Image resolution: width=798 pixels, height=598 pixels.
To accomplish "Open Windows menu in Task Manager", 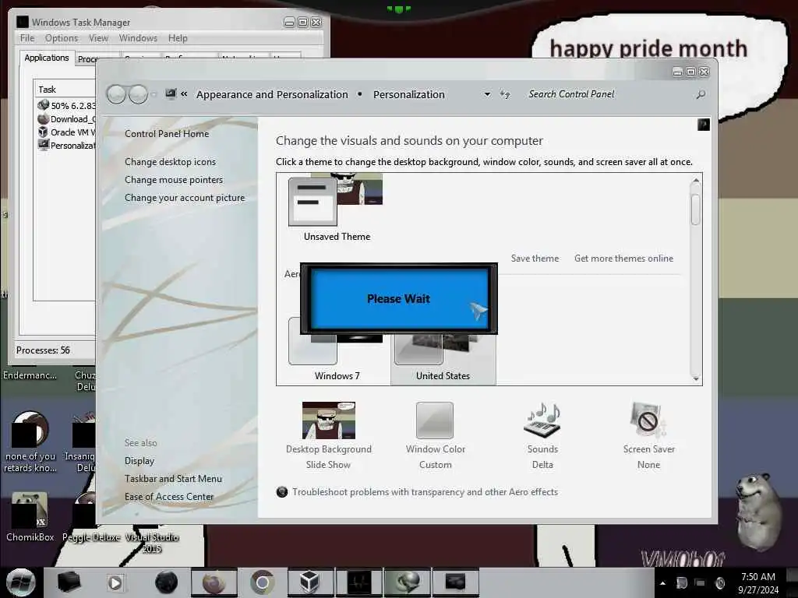I will [138, 38].
